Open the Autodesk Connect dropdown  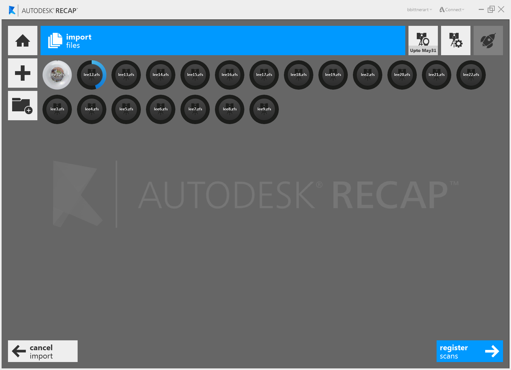[452, 10]
